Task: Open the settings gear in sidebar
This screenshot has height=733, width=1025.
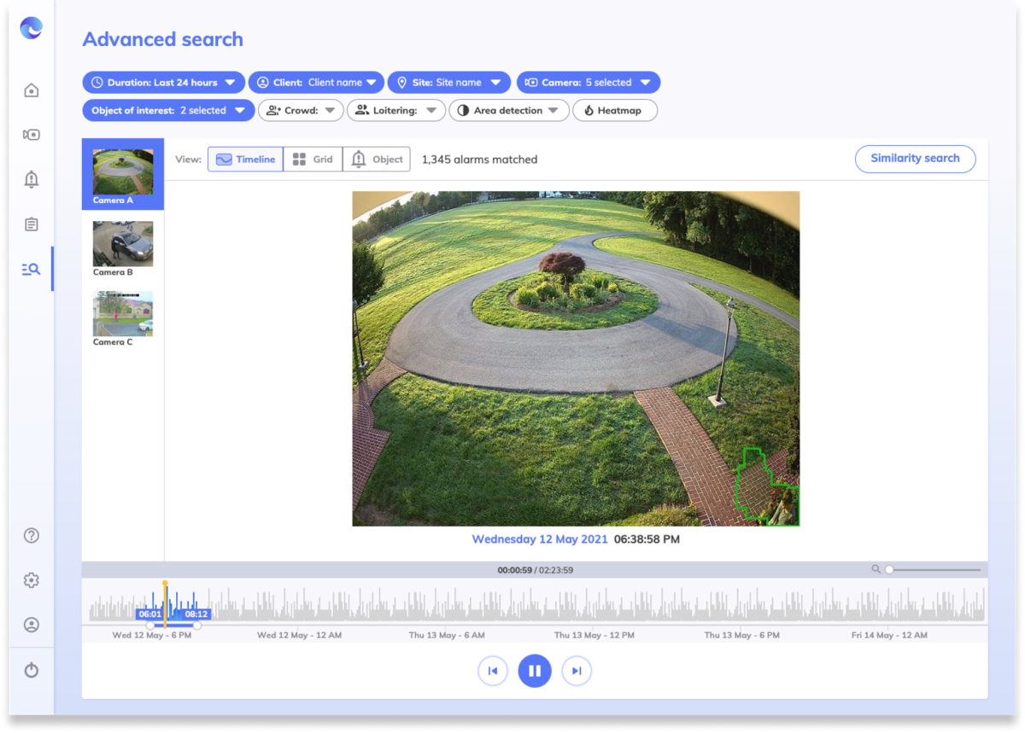Action: coord(32,580)
